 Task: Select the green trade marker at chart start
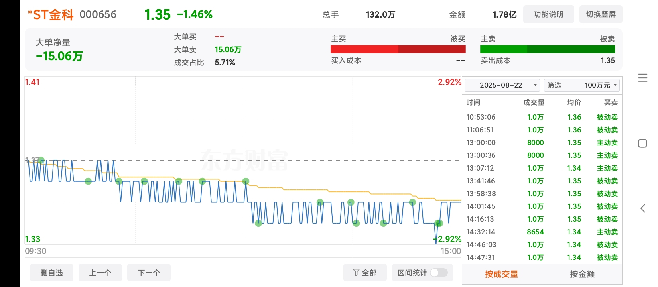coord(41,160)
